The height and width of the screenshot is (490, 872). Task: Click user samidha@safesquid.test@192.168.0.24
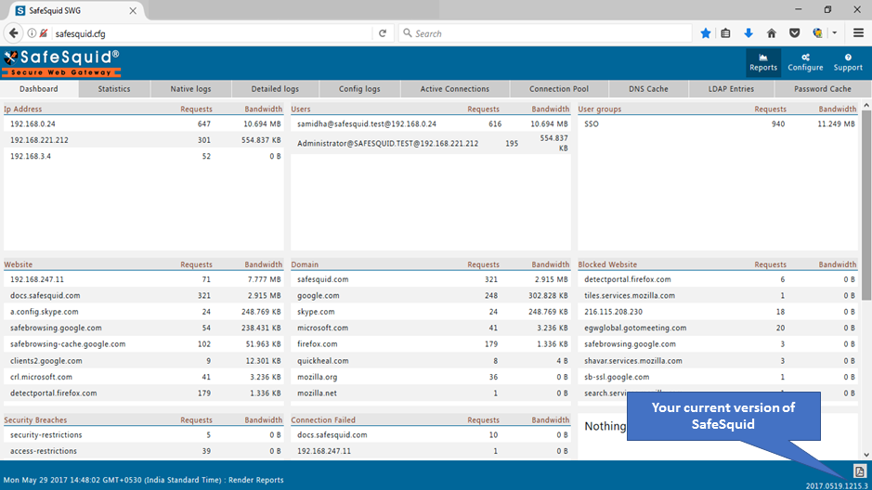(x=367, y=123)
